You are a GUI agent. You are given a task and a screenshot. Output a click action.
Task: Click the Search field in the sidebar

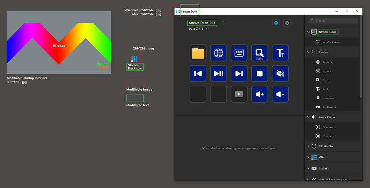(334, 21)
